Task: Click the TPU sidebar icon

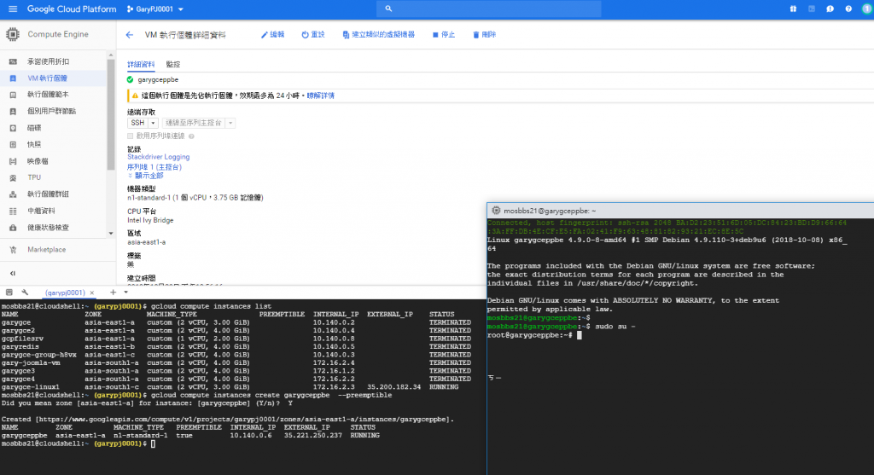Action: [x=13, y=177]
